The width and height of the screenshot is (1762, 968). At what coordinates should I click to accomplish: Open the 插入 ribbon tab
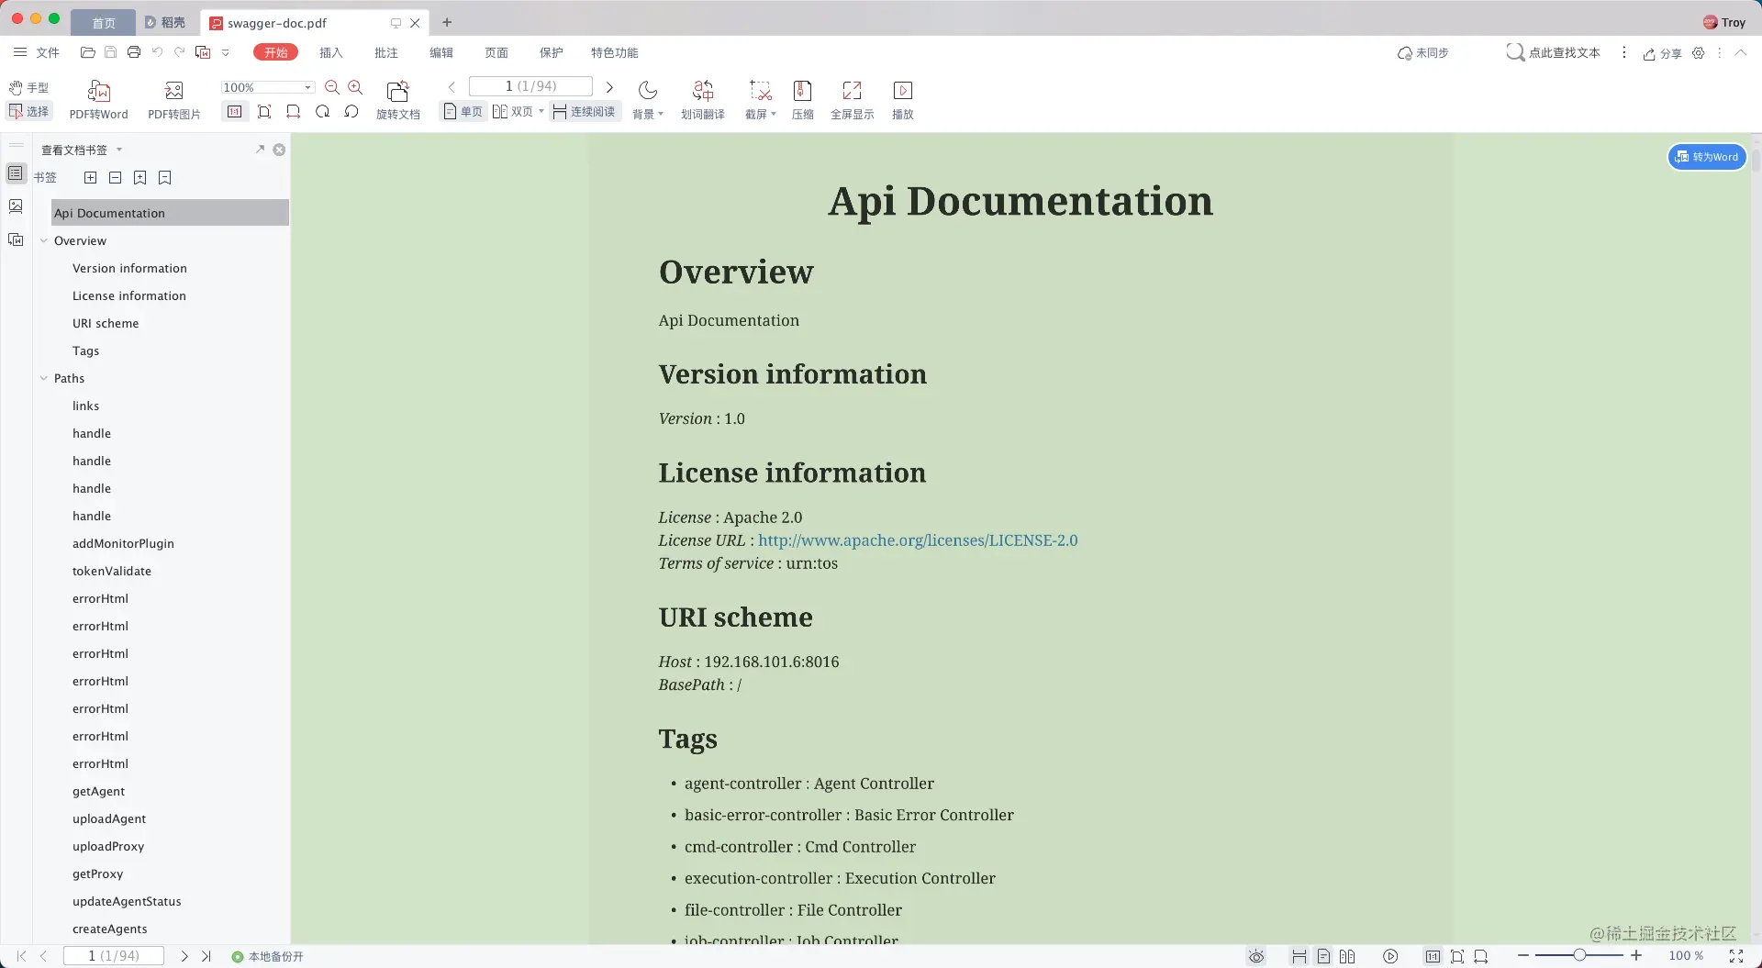(x=330, y=52)
